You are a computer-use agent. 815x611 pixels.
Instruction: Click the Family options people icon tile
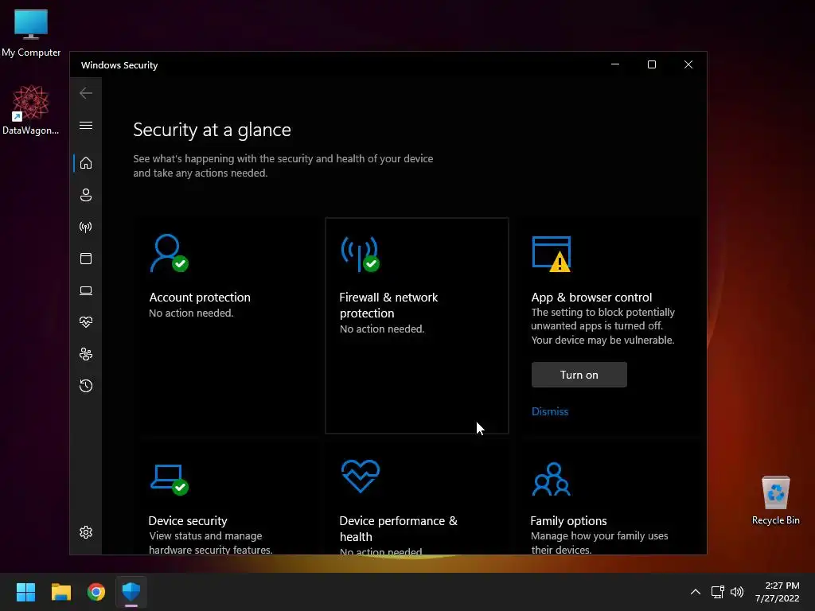coord(551,479)
